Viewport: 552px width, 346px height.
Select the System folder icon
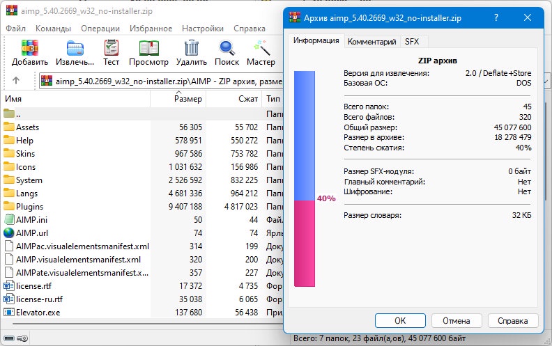9,180
